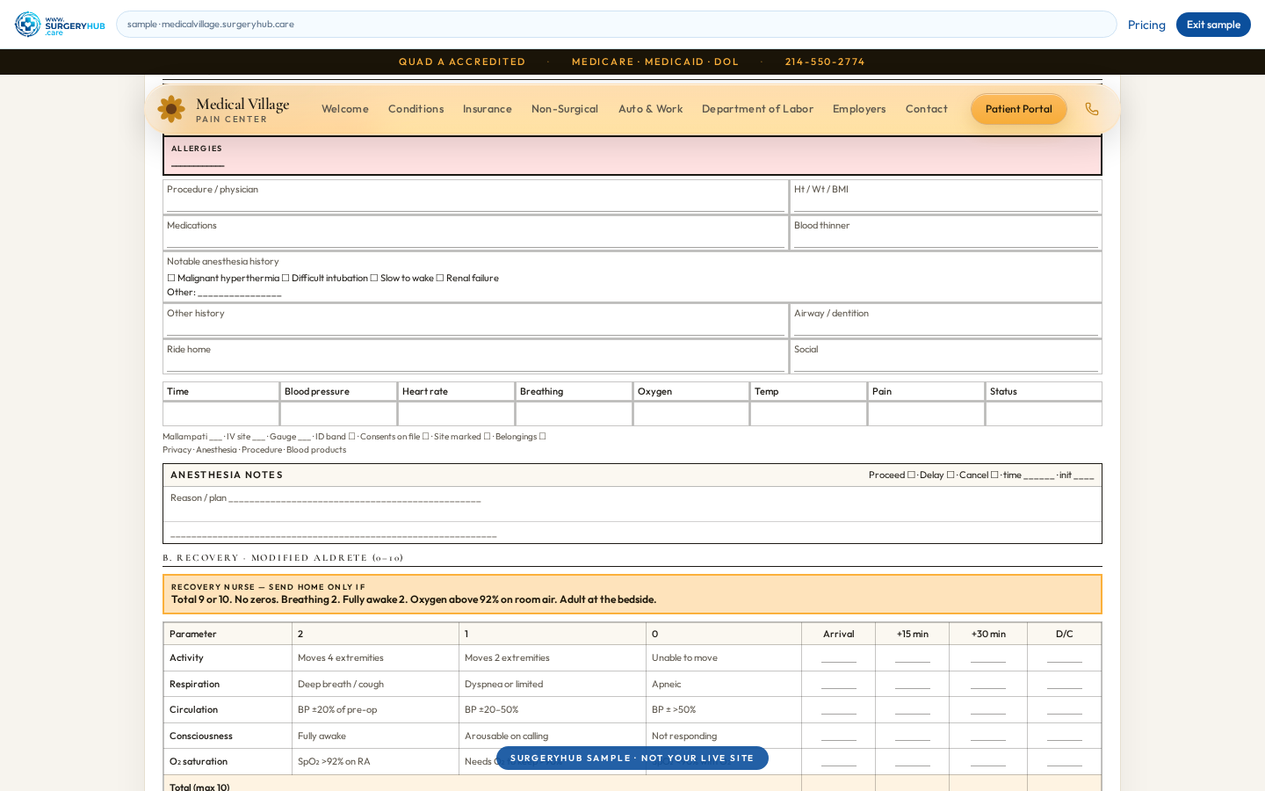Check the Cancel box in Anesthesia Notes
Image resolution: width=1265 pixels, height=791 pixels.
pos(994,475)
